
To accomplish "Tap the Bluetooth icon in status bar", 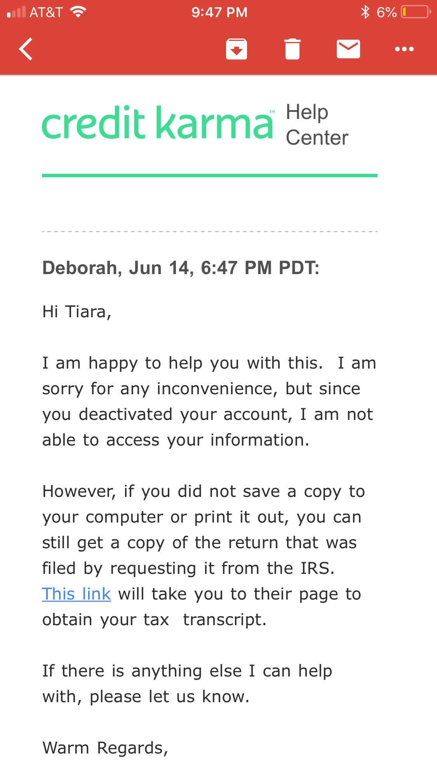I will coord(365,12).
